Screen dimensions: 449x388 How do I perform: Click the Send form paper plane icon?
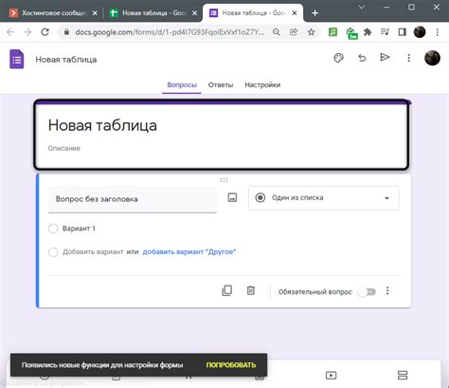tap(385, 58)
